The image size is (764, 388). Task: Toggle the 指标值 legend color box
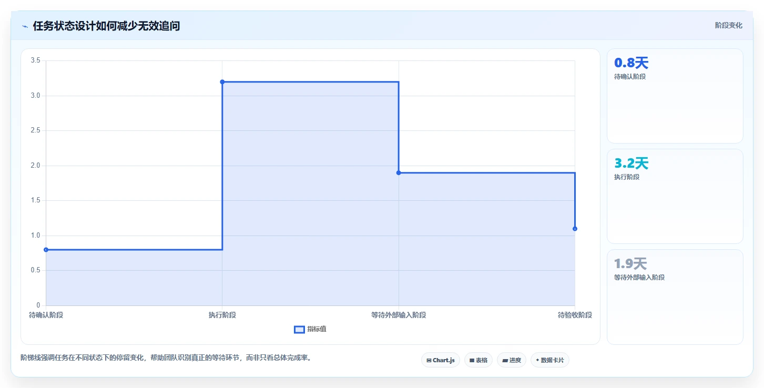(x=299, y=330)
